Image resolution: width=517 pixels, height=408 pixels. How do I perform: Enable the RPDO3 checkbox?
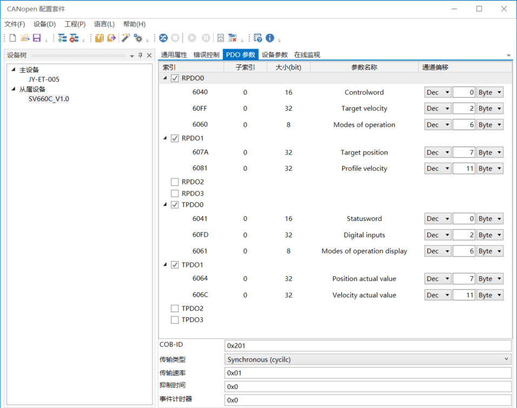[x=175, y=193]
